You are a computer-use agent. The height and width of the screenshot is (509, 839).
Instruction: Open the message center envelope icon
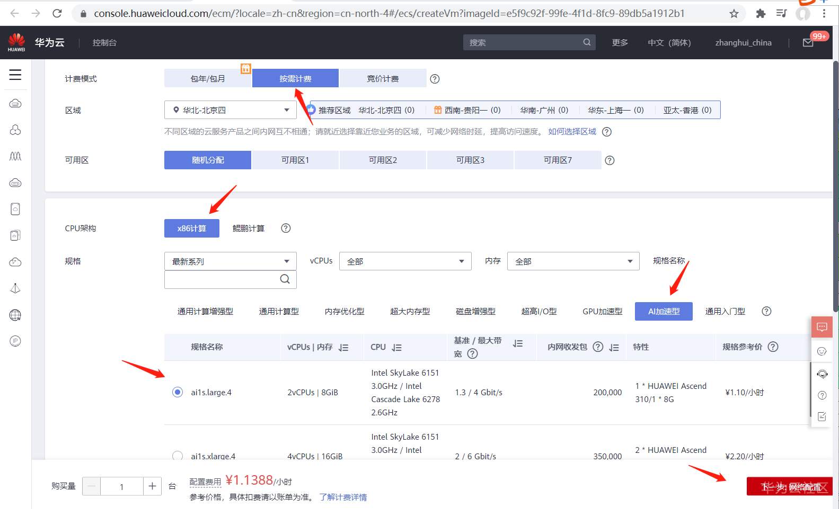click(x=808, y=43)
